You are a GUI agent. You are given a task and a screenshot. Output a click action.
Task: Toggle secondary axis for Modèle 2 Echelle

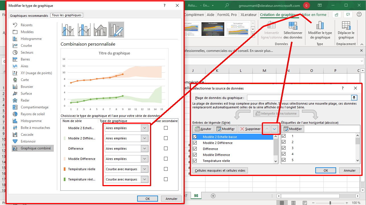[x=166, y=128]
